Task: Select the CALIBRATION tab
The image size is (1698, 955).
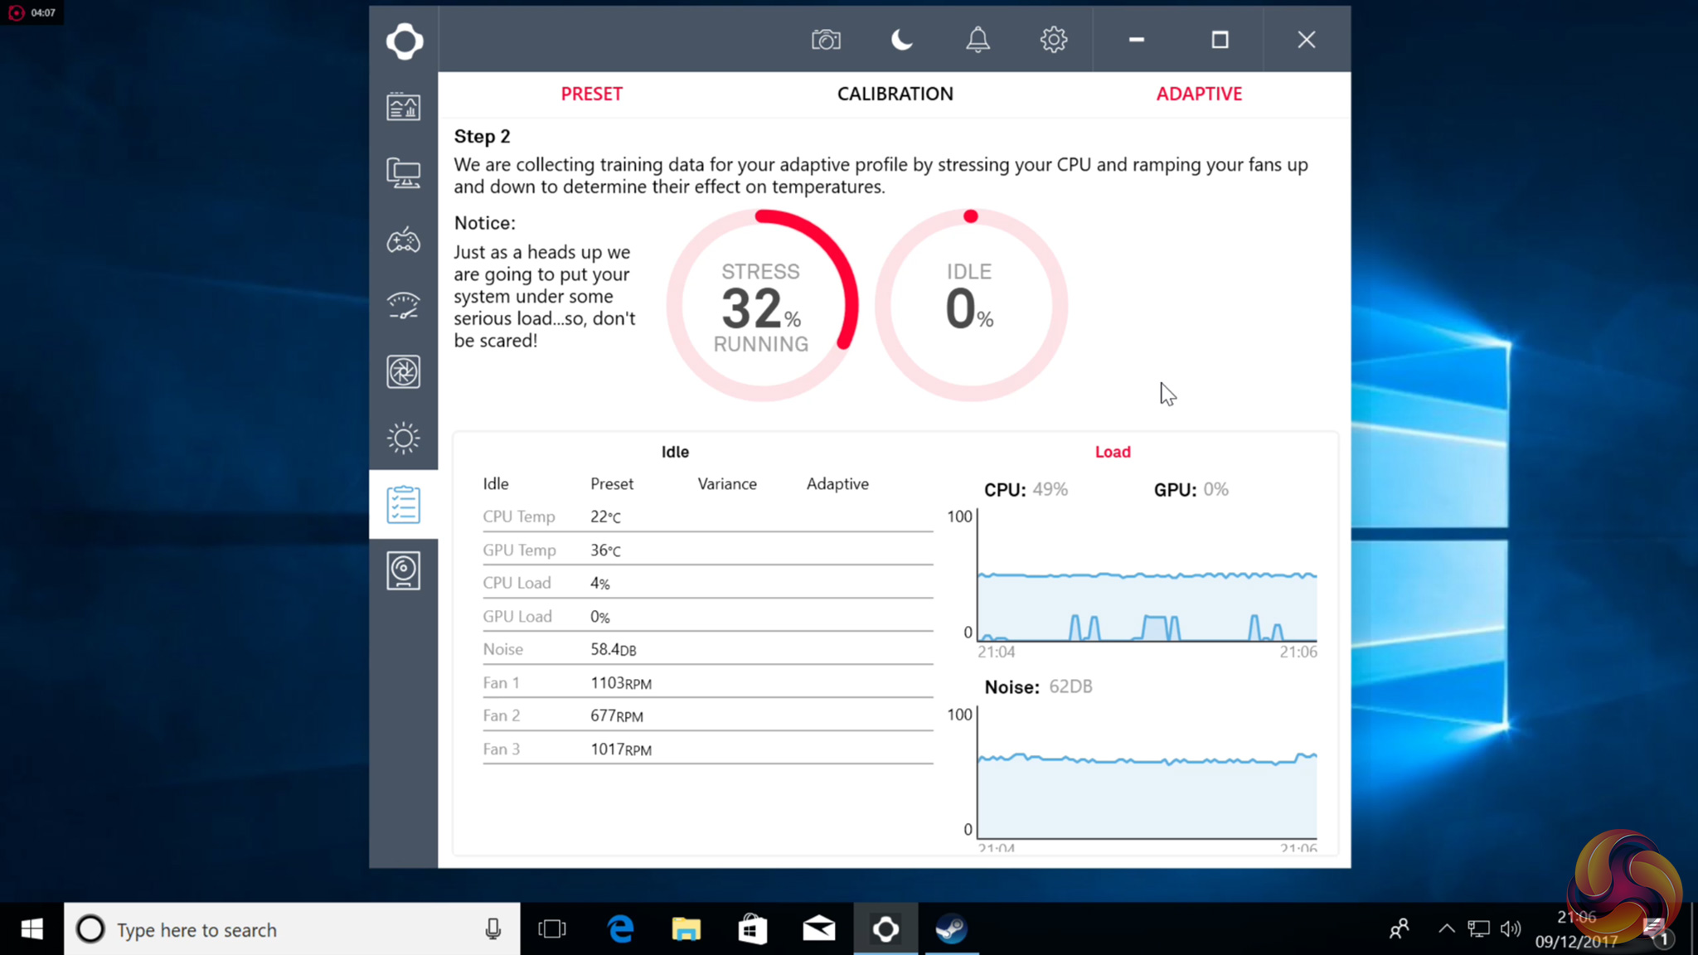Action: (x=895, y=94)
